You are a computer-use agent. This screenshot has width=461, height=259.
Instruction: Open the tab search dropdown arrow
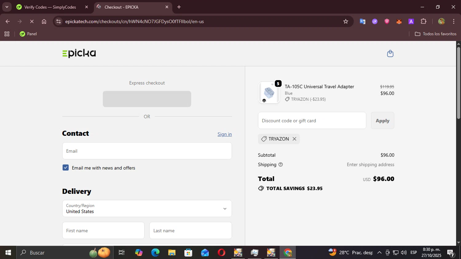[x=7, y=7]
